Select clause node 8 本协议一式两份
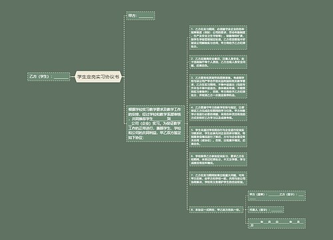Viewport: 333px width, 240px height. pyautogui.click(x=216, y=209)
